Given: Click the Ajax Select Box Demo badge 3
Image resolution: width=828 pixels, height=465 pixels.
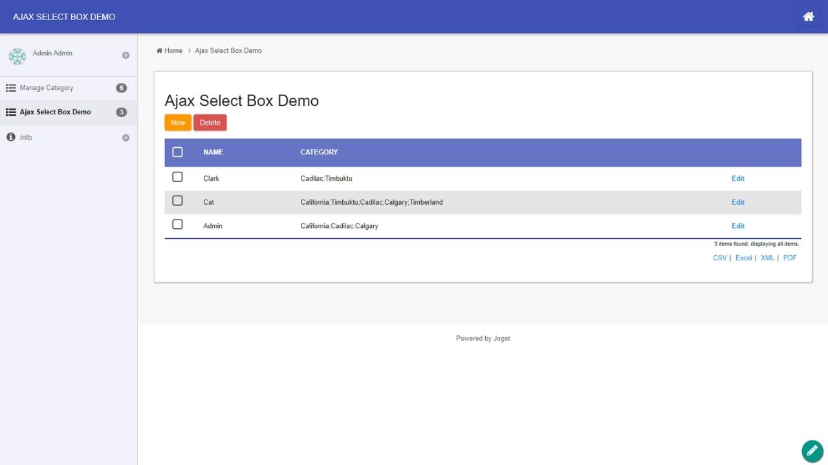Looking at the screenshot, I should pos(121,112).
